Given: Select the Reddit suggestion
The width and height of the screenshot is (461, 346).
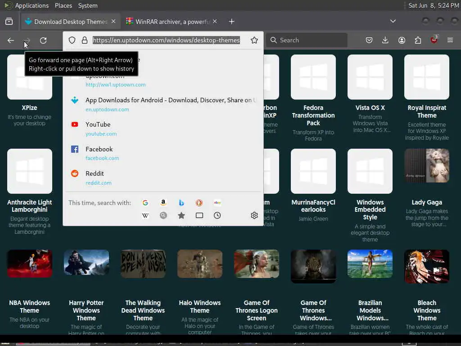Looking at the screenshot, I should coord(163,178).
